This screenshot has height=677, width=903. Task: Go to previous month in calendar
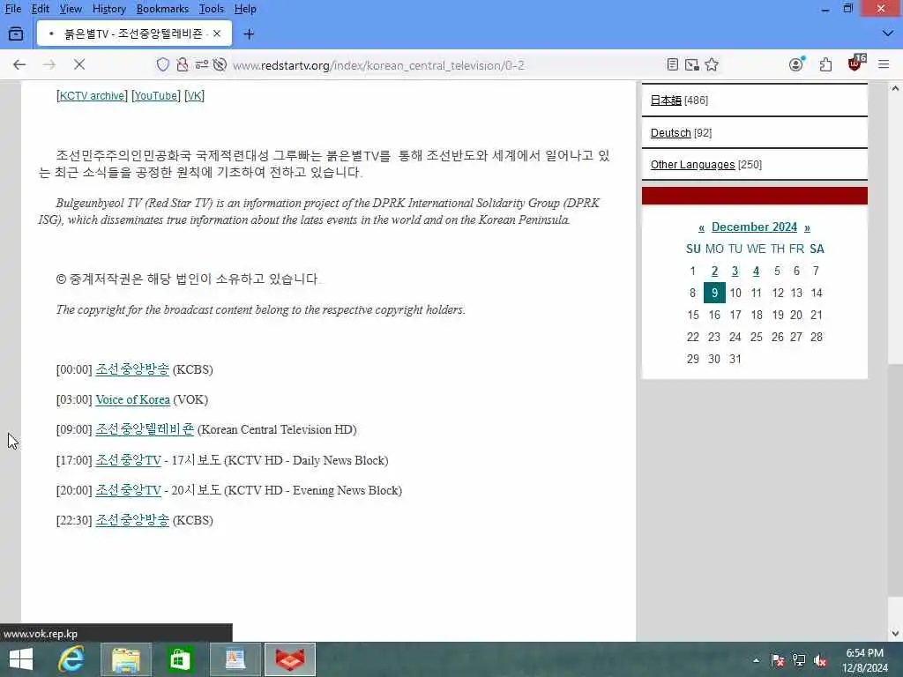coord(701,227)
